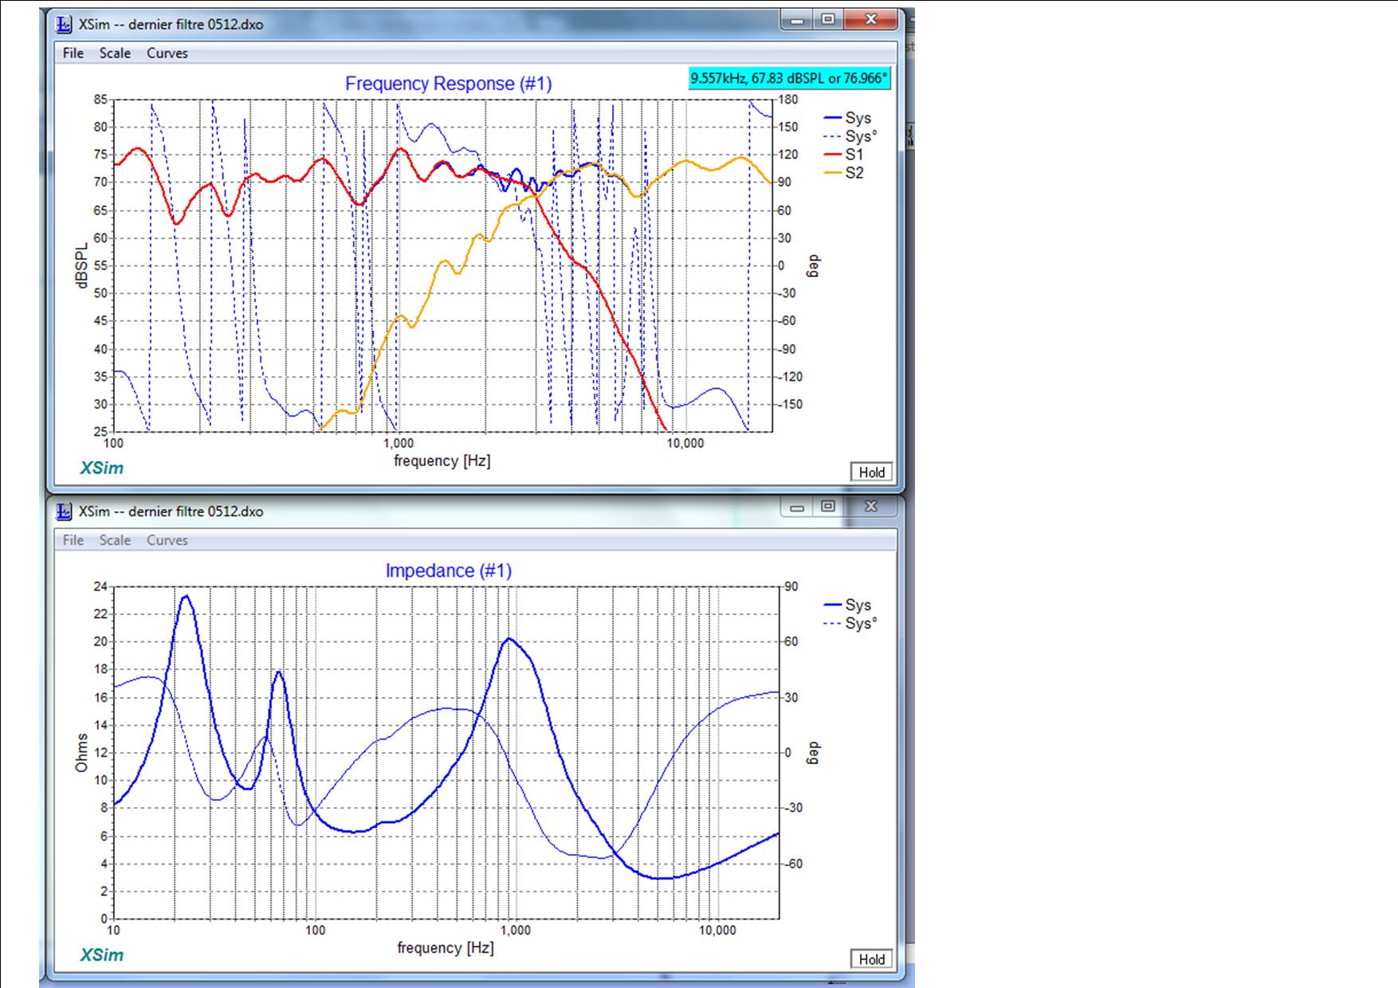Open File menu in Frequency Response window
The width and height of the screenshot is (1398, 988).
click(x=73, y=53)
